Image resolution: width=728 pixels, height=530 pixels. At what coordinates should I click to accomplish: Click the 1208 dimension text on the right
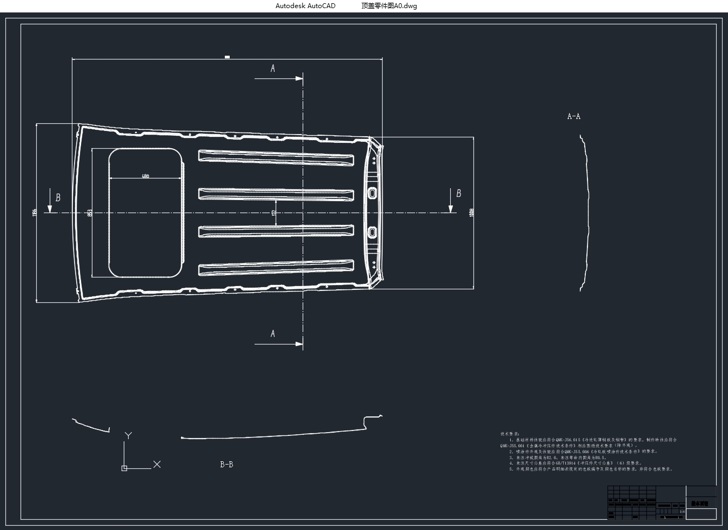tap(471, 213)
